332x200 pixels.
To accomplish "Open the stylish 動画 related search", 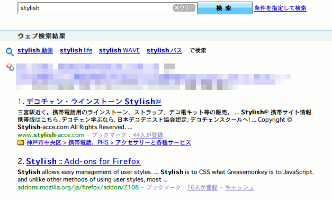I will 35,50.
